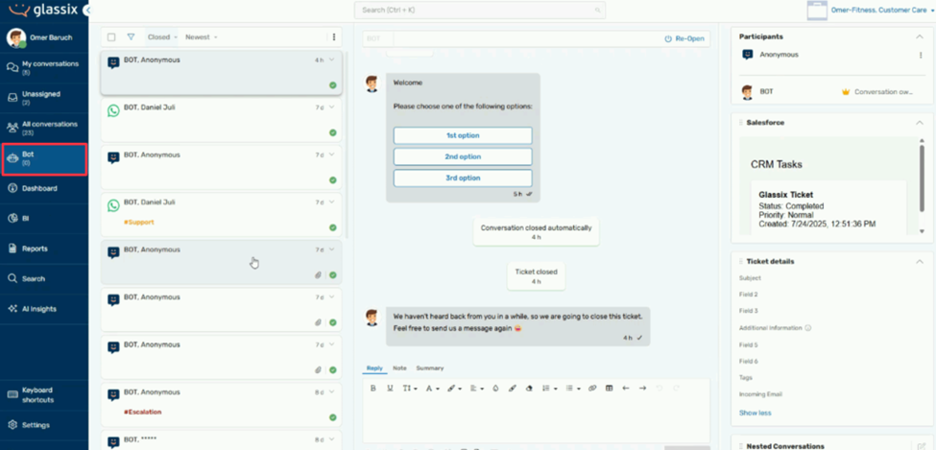Open the conversation tagged #Escalation
This screenshot has height=450, width=936.
click(x=221, y=405)
